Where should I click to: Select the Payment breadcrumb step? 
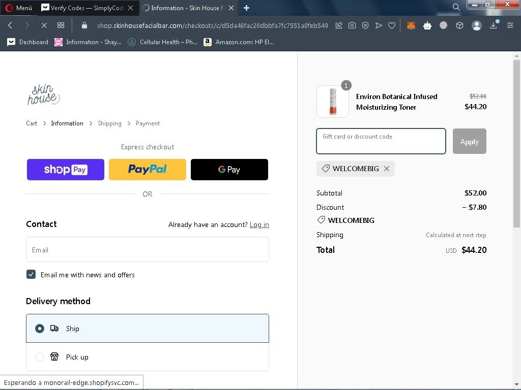[148, 123]
